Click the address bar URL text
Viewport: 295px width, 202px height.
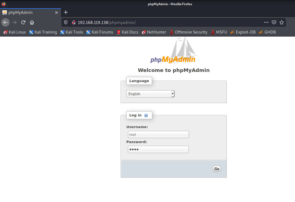[107, 23]
